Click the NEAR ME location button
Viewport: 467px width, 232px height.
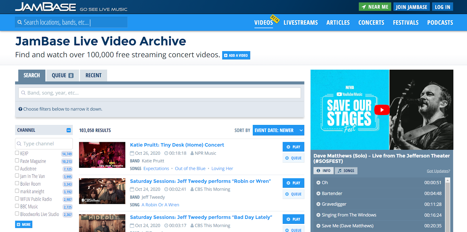(x=375, y=7)
